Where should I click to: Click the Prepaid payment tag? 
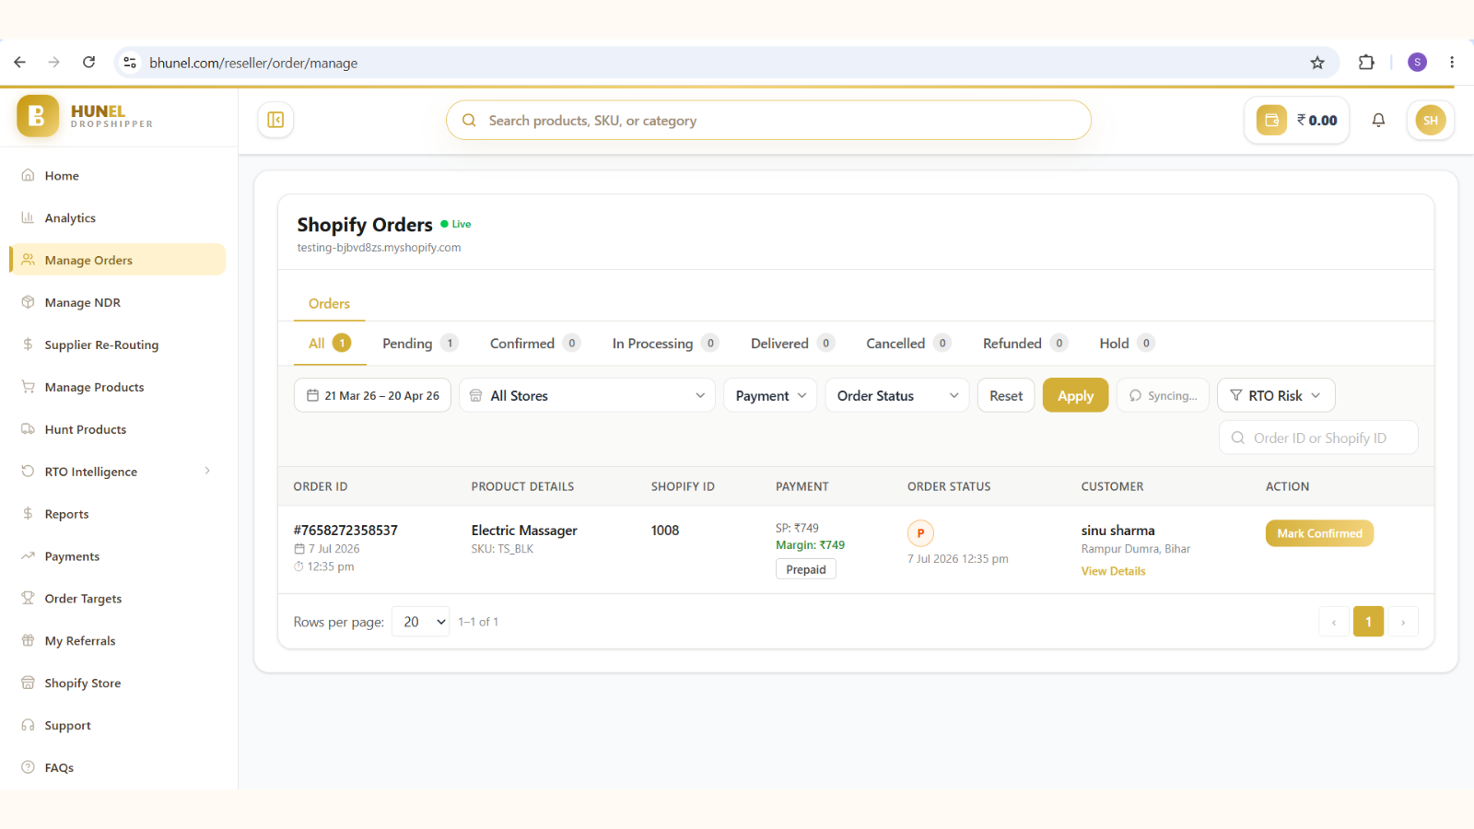coord(806,569)
